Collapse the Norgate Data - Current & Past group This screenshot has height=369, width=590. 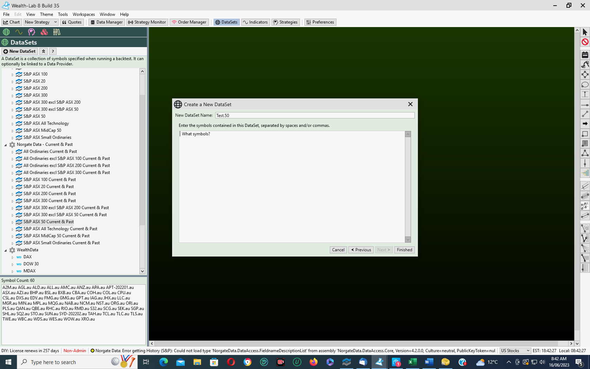point(6,145)
